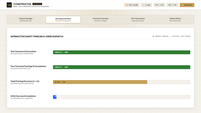The image size is (201, 113).
Task: Click 'Concrete Crew B • 400 cu. yd.' text
Action: (x=20, y=69)
